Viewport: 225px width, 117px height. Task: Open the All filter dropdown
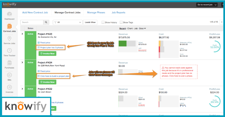68,22
